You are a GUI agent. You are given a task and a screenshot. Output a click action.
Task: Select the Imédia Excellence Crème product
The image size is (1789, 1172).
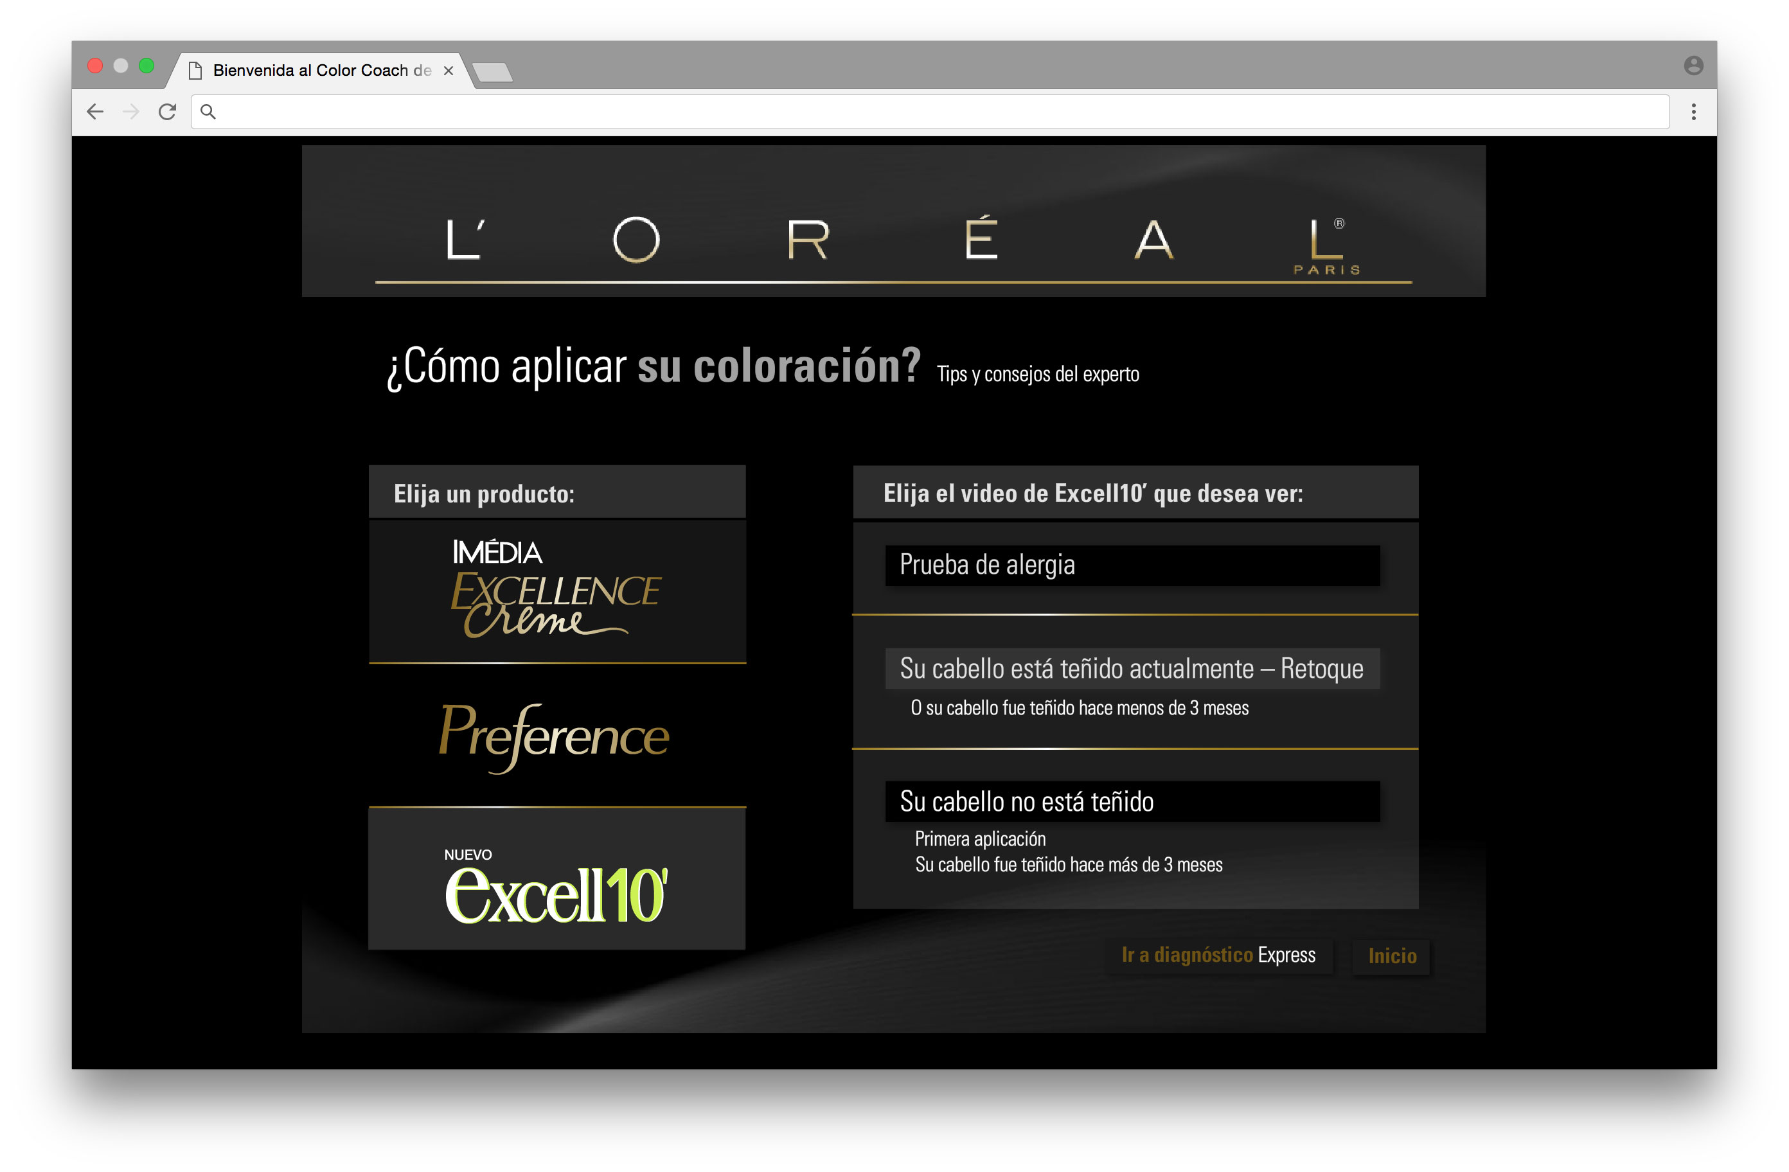tap(557, 591)
